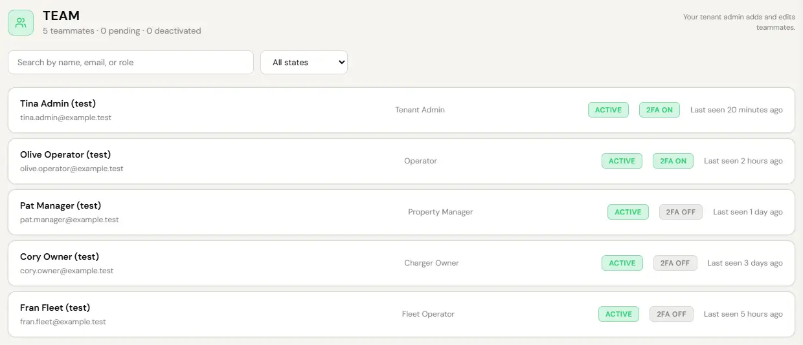Click the Team people icon in header
Screen dimensions: 803x345
pyautogui.click(x=21, y=23)
